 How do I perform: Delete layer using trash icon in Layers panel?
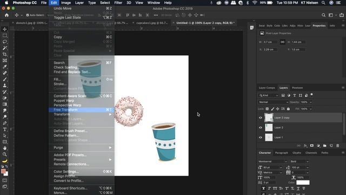(x=337, y=146)
